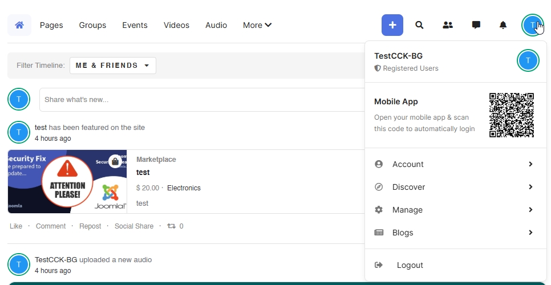Click the Home icon in navigation bar
Screen dimensions: 551x285
tap(19, 25)
